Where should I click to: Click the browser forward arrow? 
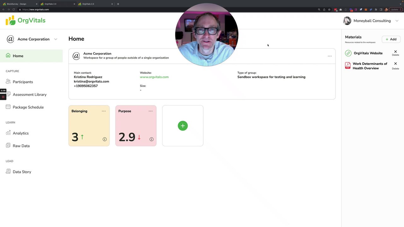click(9, 9)
